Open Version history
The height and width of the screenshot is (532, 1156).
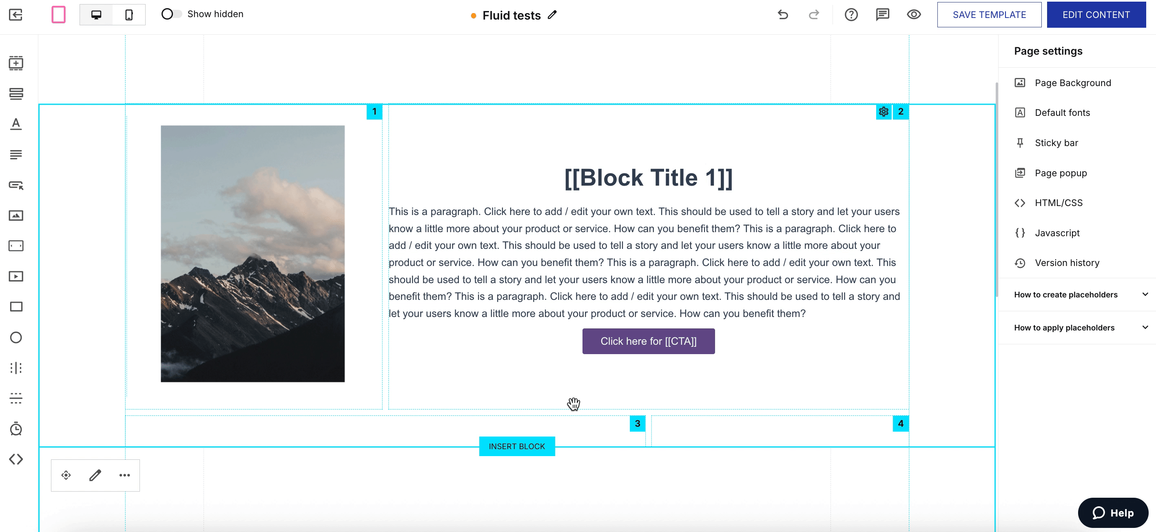(x=1067, y=263)
